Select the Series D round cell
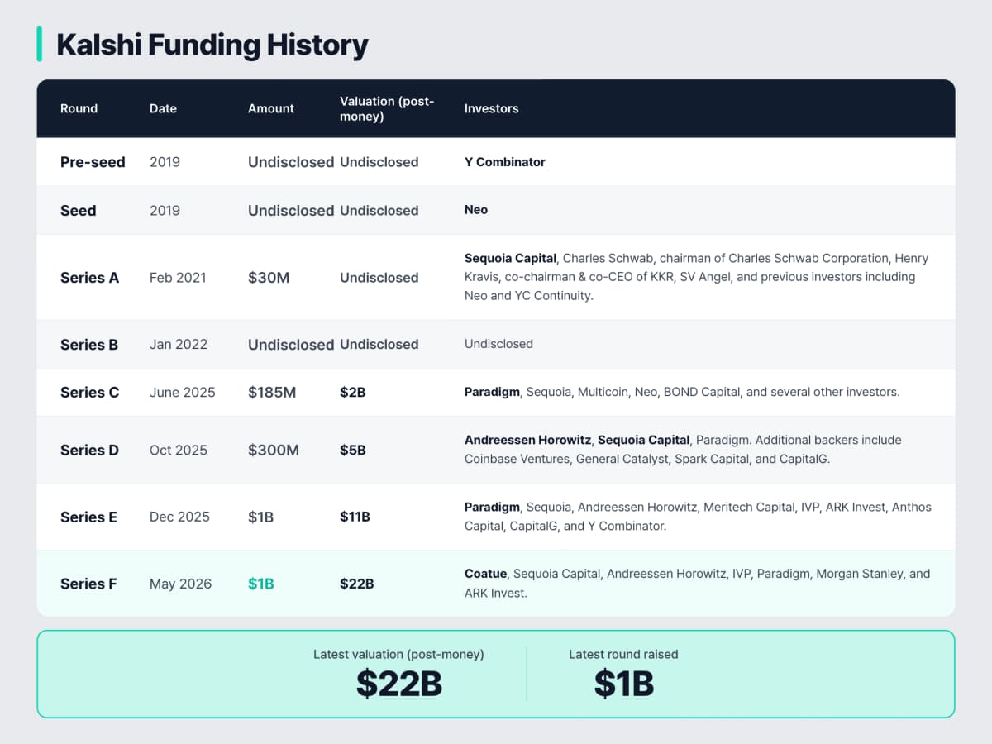992x744 pixels. click(x=89, y=451)
